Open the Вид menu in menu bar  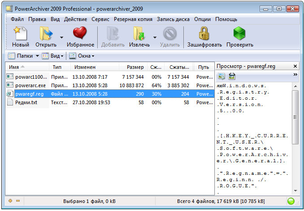pos(55,19)
